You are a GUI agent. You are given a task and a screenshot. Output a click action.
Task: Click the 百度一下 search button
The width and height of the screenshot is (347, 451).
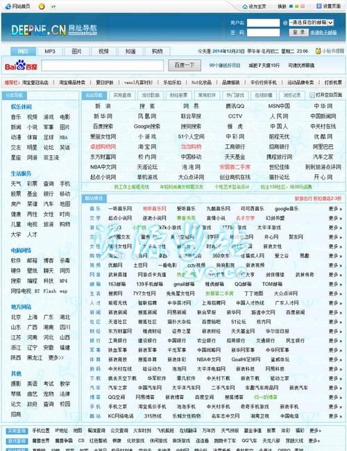(185, 65)
